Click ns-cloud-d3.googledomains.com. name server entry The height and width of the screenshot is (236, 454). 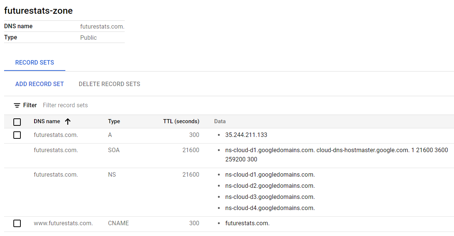click(270, 197)
